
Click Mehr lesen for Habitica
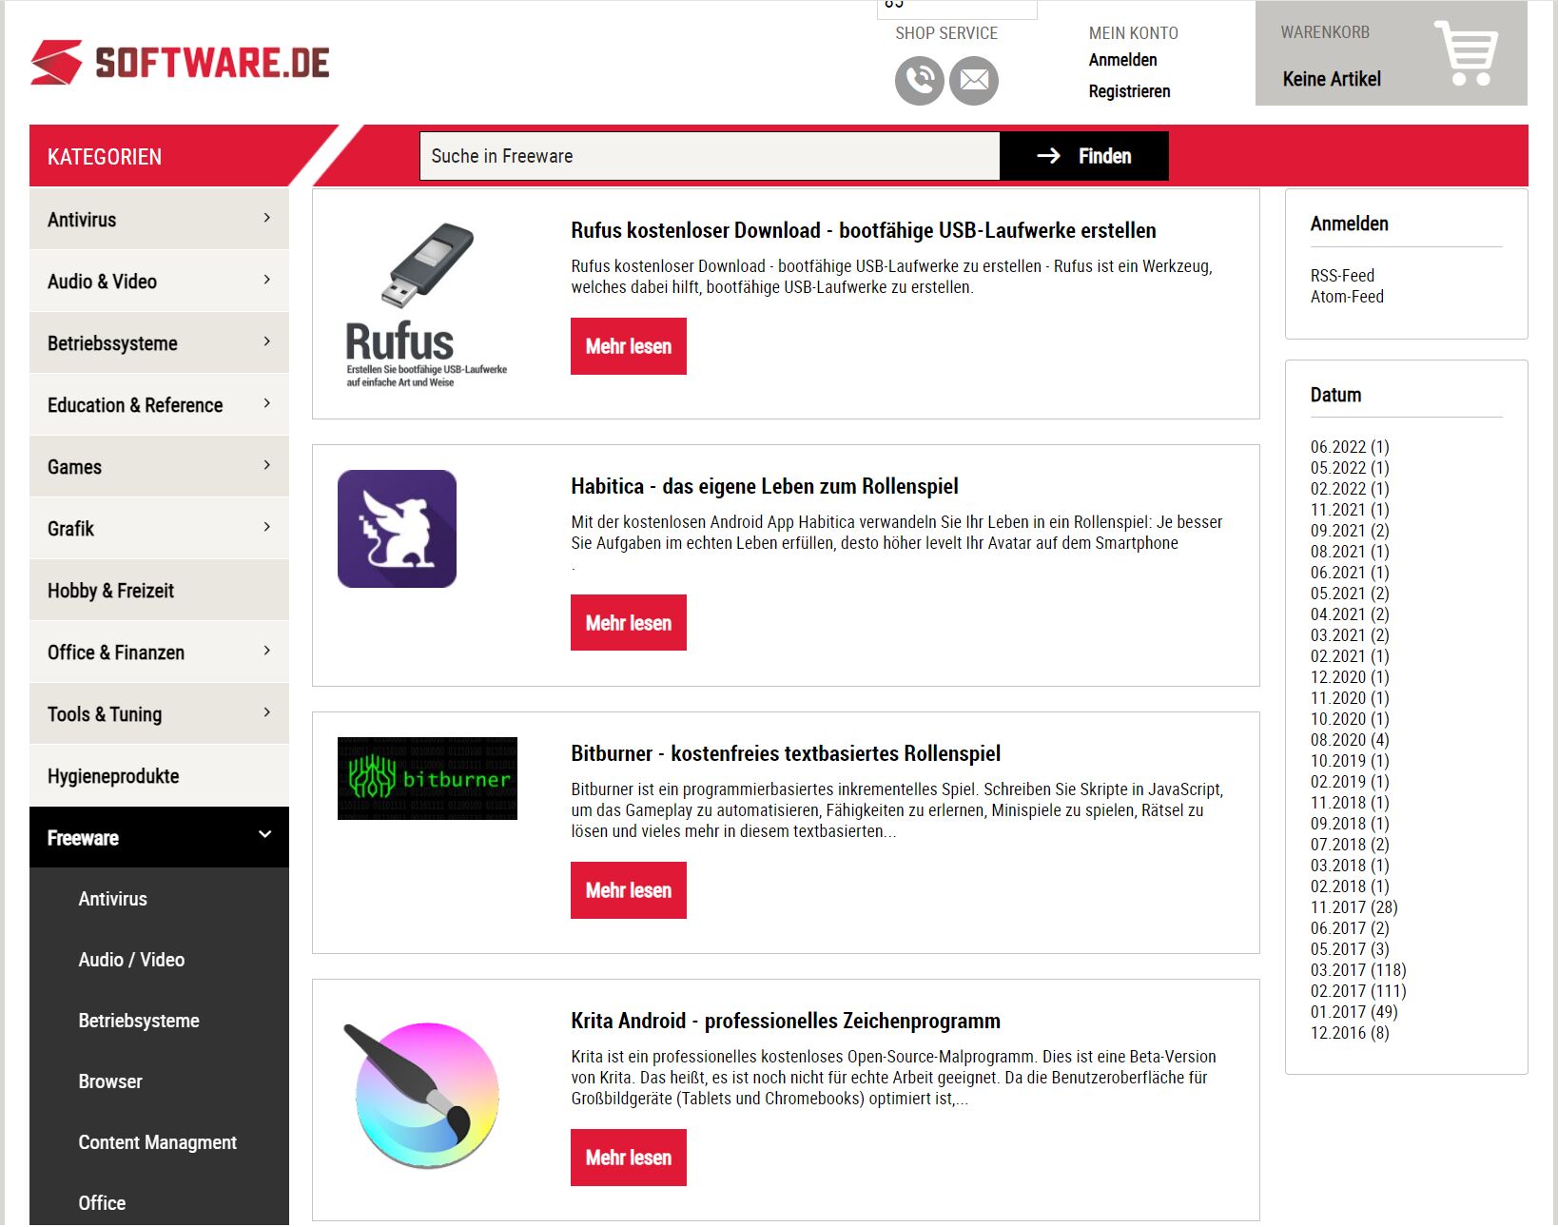[x=629, y=623]
